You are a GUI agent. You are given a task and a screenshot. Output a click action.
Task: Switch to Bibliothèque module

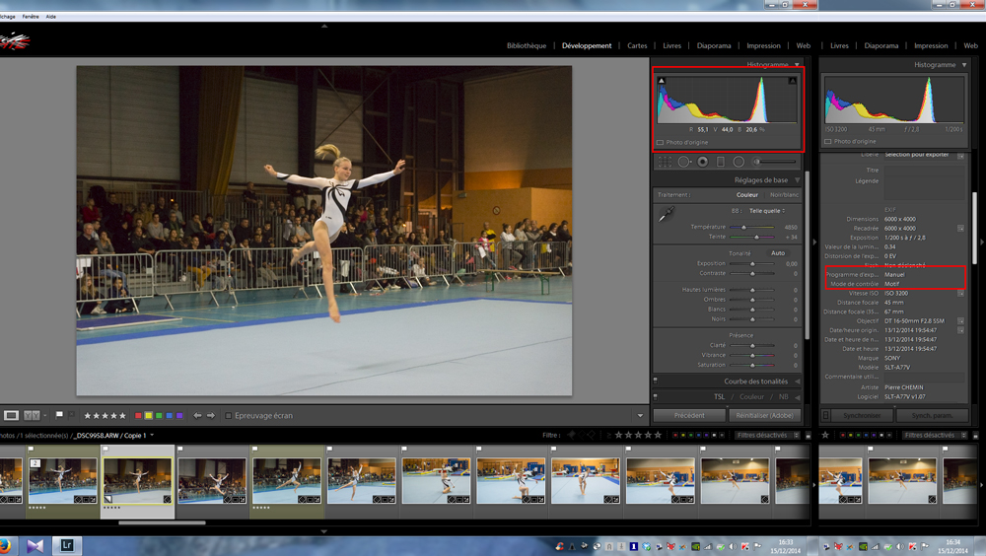click(527, 46)
